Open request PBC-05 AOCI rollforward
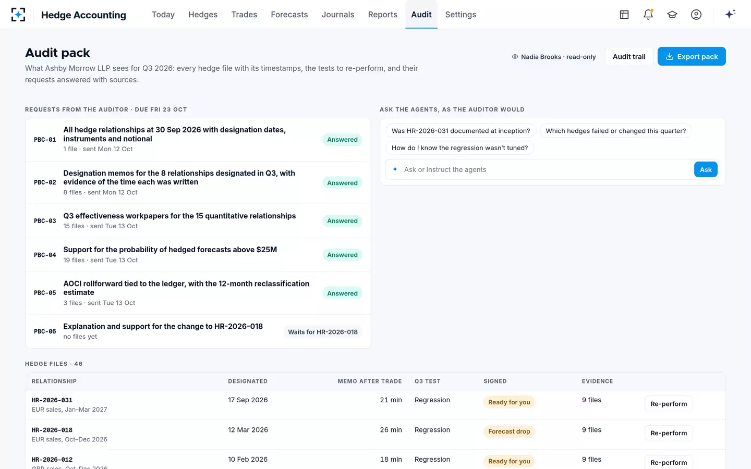This screenshot has height=469, width=751. [x=198, y=293]
